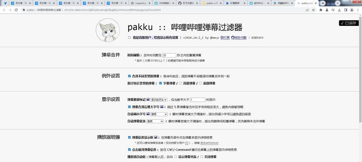Show preview image icon for 弹幕信息显示框
Image resolution: width=362 pixels, height=162 pixels.
tap(156, 137)
